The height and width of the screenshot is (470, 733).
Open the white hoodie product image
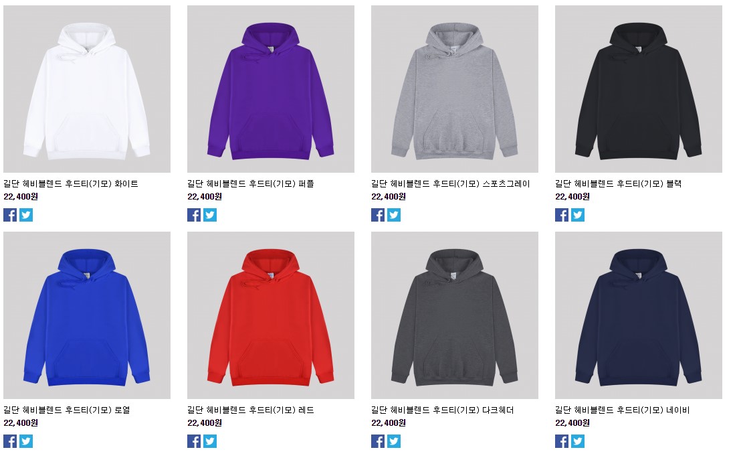pyautogui.click(x=87, y=89)
